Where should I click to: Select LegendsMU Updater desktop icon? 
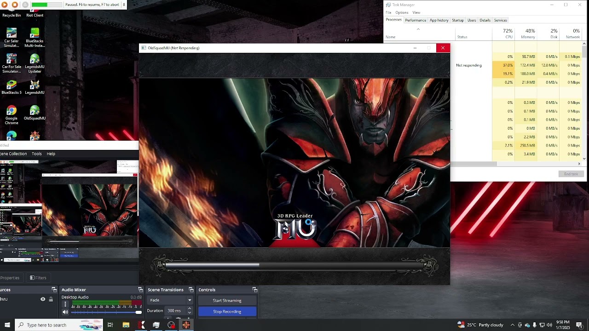[35, 63]
